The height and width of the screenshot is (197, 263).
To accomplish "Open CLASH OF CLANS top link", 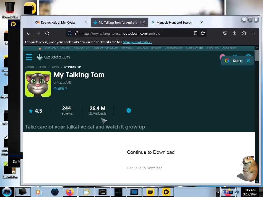I will [81, 48].
